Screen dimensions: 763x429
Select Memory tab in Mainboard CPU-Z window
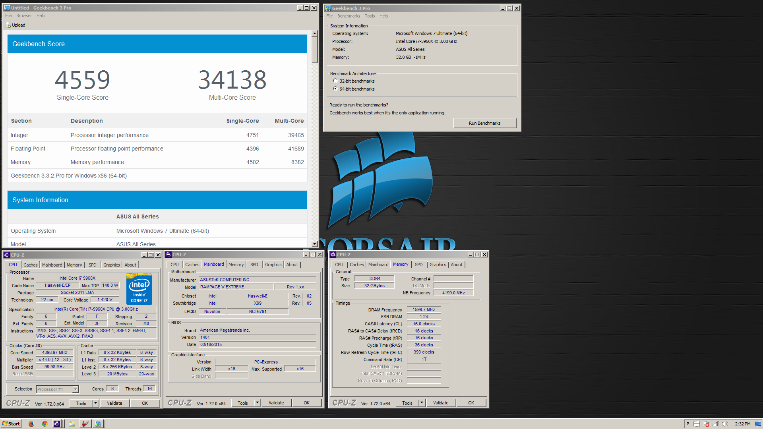tap(236, 265)
